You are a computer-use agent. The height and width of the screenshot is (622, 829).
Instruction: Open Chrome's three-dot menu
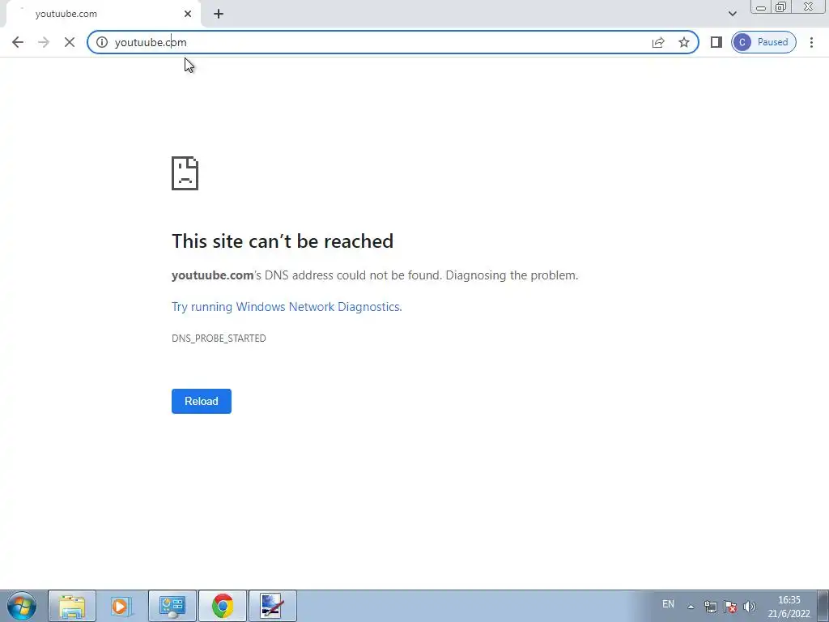coord(811,42)
